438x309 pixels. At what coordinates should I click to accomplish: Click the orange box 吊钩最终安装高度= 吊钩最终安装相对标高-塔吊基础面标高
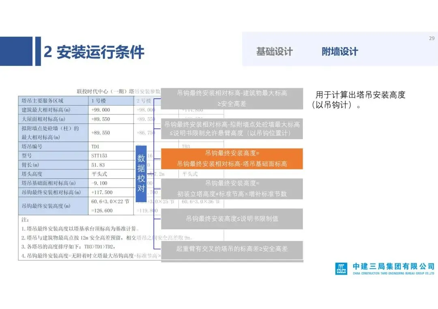pyautogui.click(x=232, y=159)
